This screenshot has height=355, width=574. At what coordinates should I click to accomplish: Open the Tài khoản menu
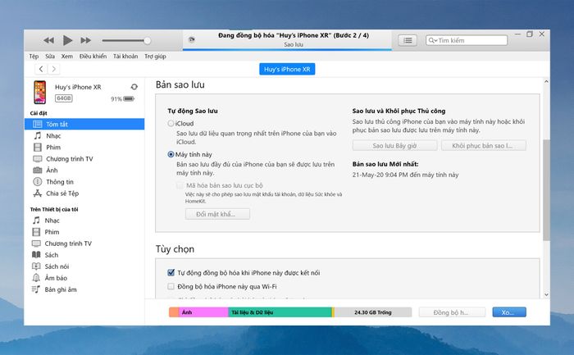(x=125, y=56)
